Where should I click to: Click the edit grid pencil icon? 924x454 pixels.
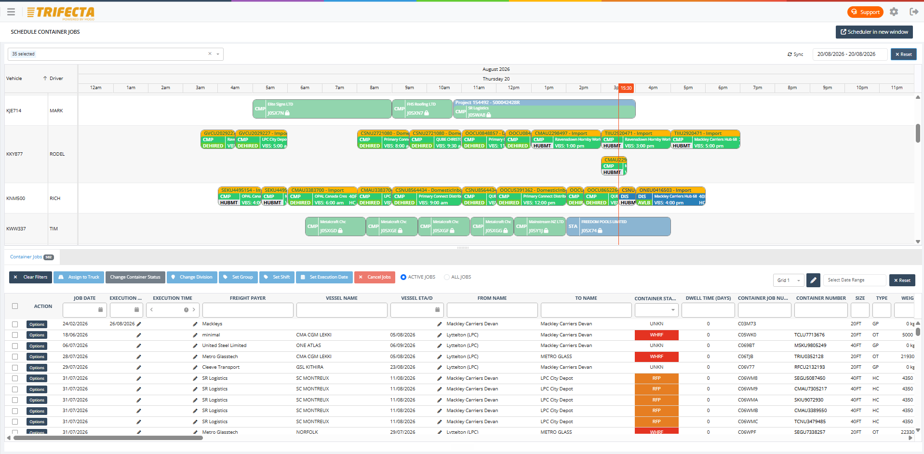pos(813,280)
